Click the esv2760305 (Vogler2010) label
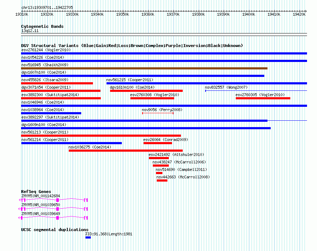Viewport: 317px width, 251px height. (x=260, y=95)
